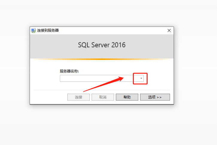
Task: Click the 连接 (Connect) button
Action: tap(78, 97)
